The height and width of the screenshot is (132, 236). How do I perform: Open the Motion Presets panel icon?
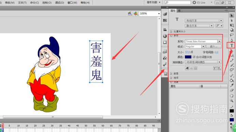pos(165,64)
